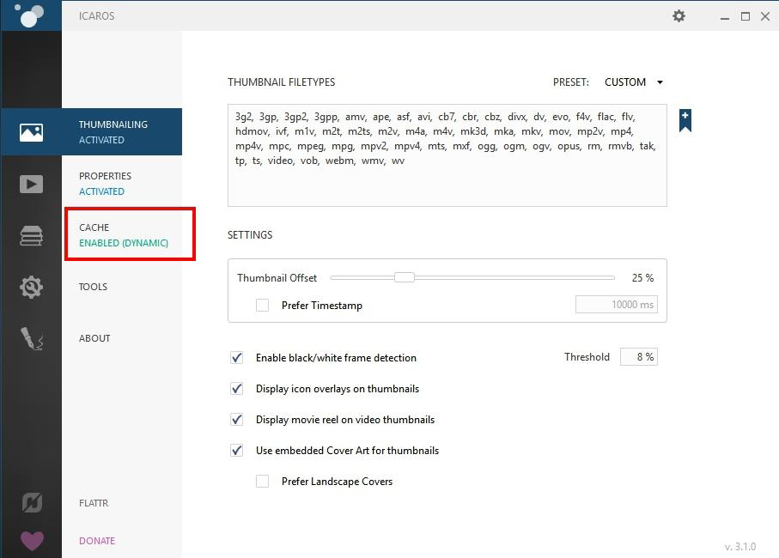Check the Prefer Landscape Covers option
779x558 pixels.
click(263, 482)
